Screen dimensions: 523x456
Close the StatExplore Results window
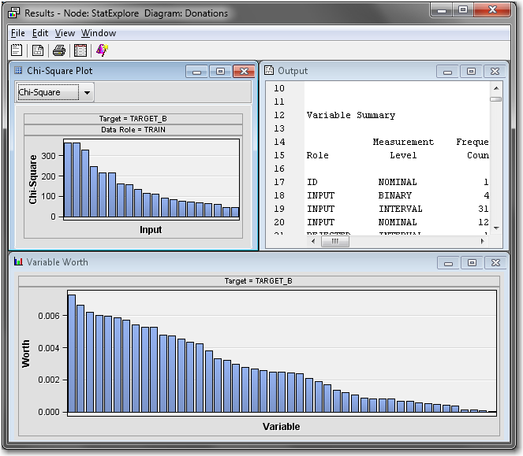[492, 10]
